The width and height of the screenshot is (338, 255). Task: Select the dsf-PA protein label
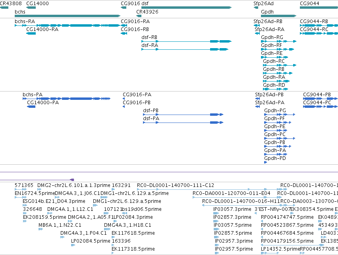151,118
